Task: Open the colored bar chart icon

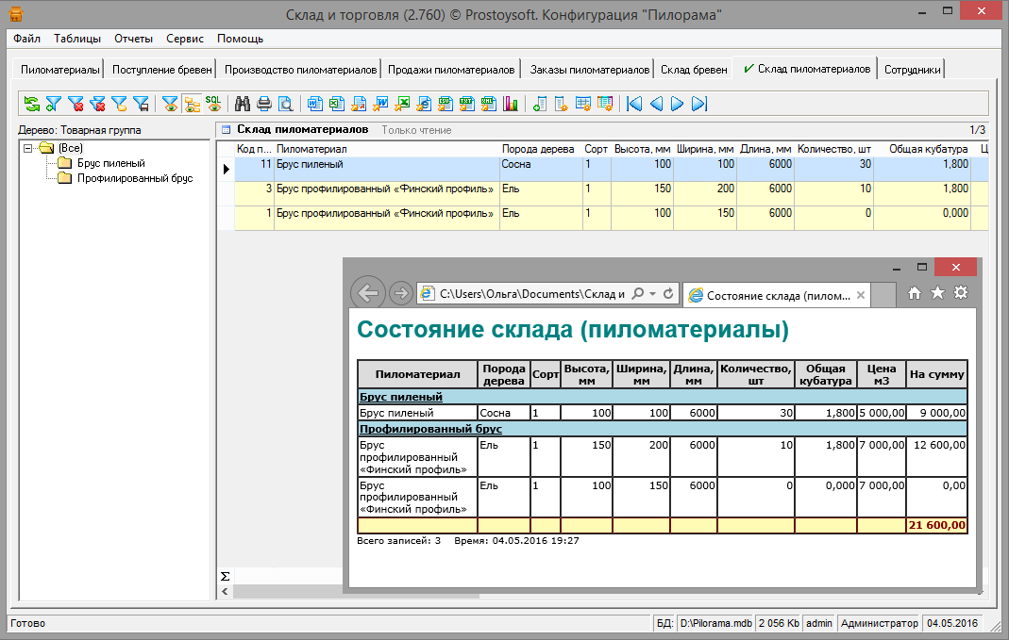Action: coord(512,104)
